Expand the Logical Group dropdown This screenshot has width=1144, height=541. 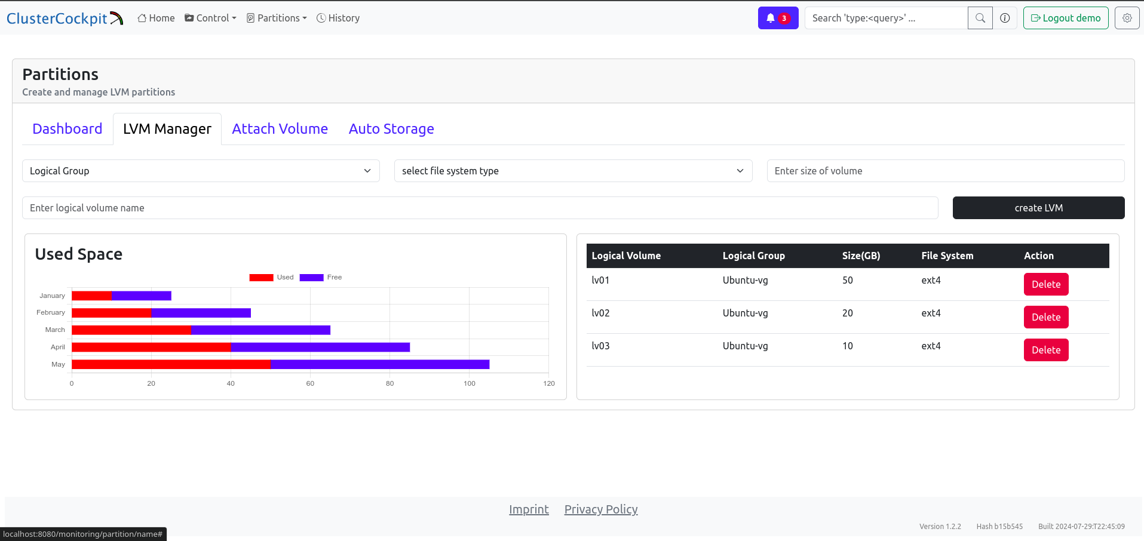pos(201,171)
